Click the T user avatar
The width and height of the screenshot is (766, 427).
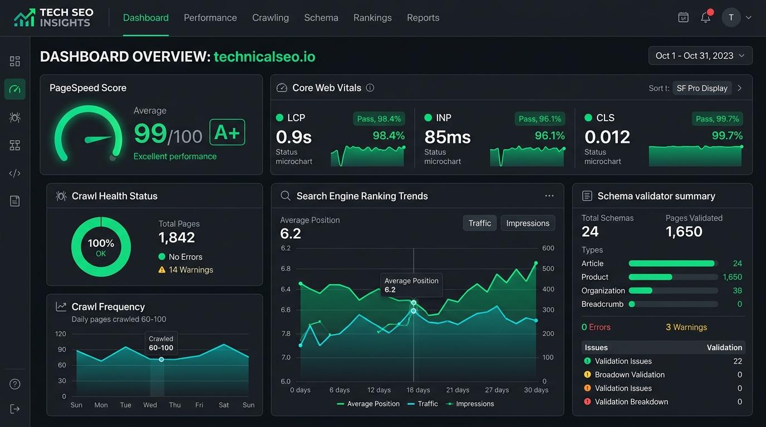click(x=731, y=17)
